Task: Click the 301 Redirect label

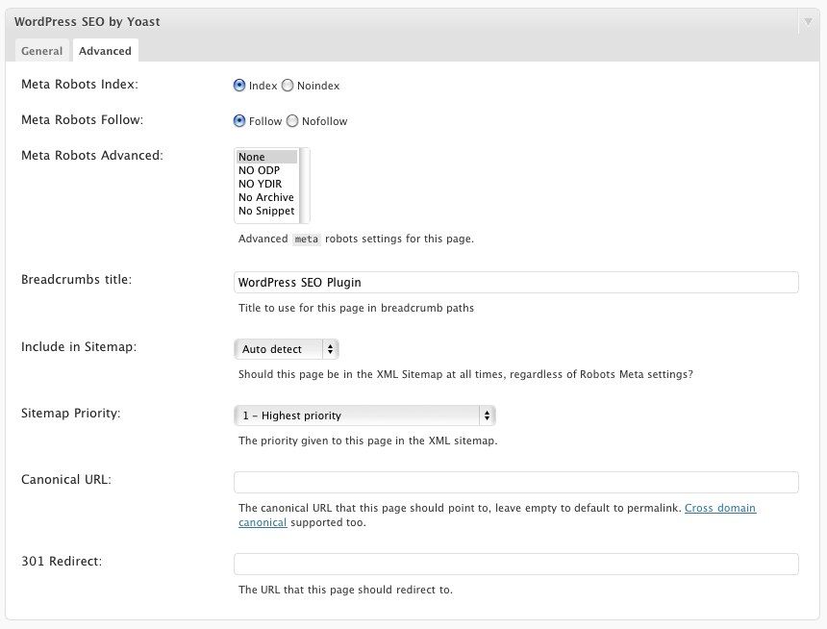Action: point(62,562)
